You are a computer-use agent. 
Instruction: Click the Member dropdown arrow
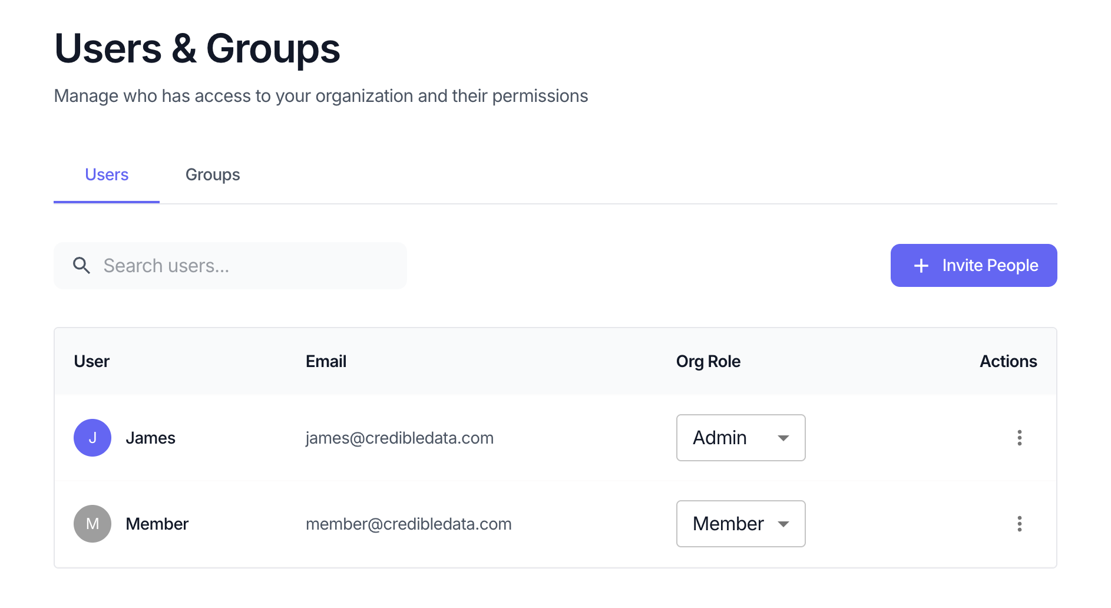coord(783,524)
